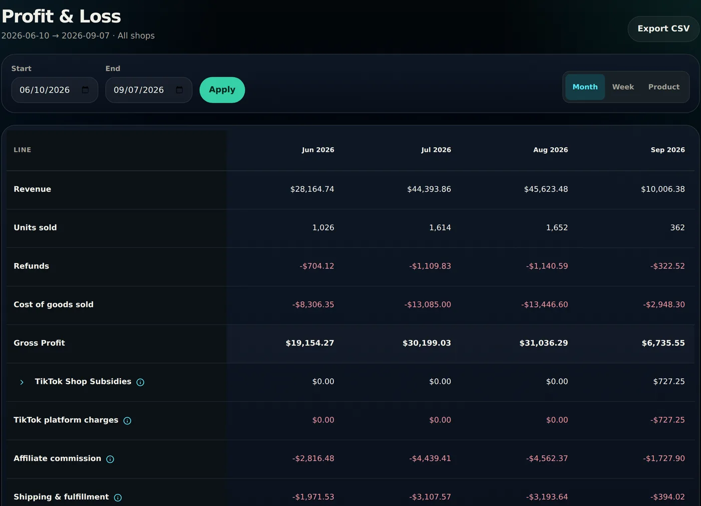The width and height of the screenshot is (701, 506).
Task: Select the Jul 2026 column header
Action: [436, 150]
